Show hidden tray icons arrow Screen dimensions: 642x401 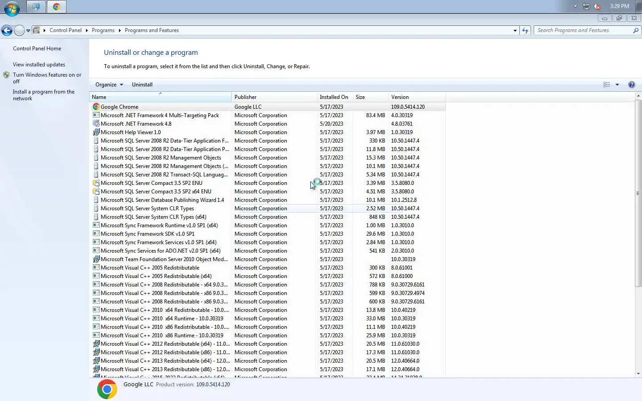coord(575,6)
